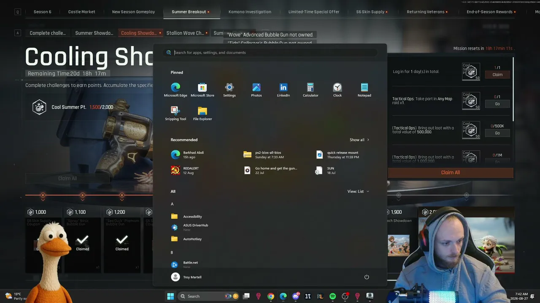Open the Snipping Tool
Viewport: 540px width, 303px height.
(175, 114)
